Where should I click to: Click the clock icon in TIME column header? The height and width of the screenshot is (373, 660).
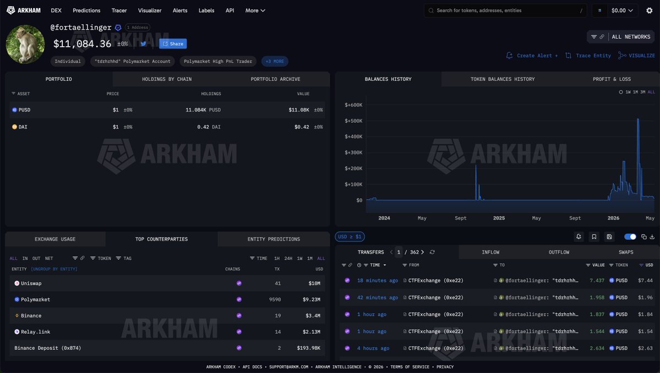pyautogui.click(x=359, y=265)
